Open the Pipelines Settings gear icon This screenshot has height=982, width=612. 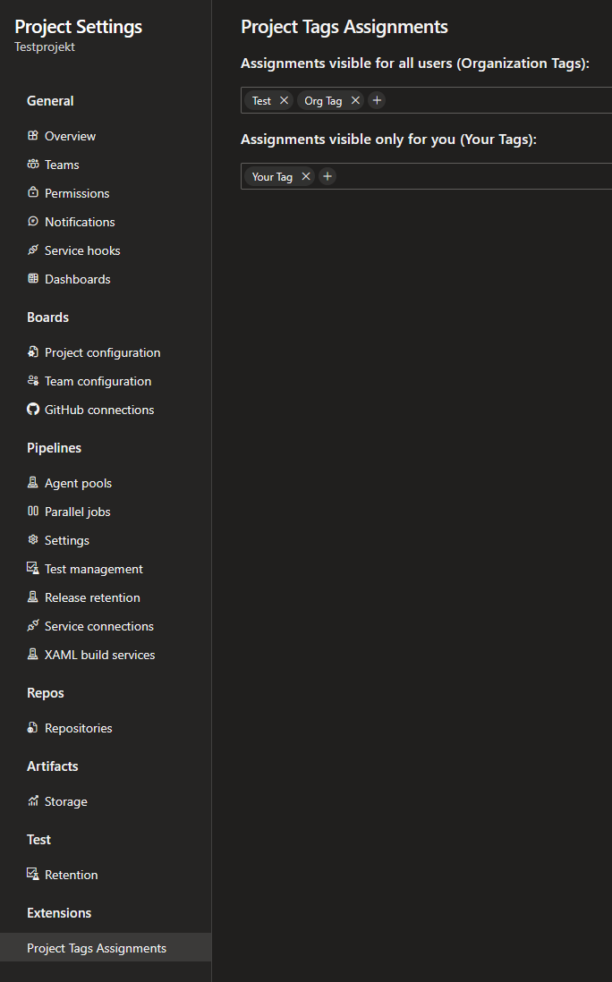[33, 539]
